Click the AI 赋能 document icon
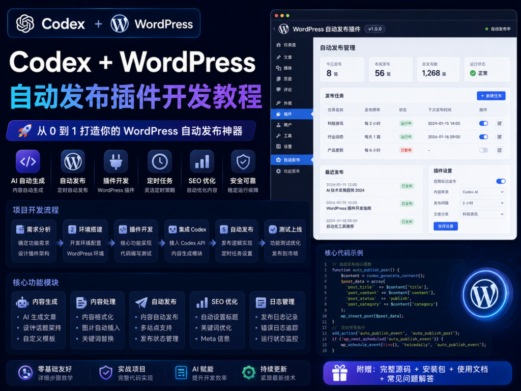 coord(181,373)
